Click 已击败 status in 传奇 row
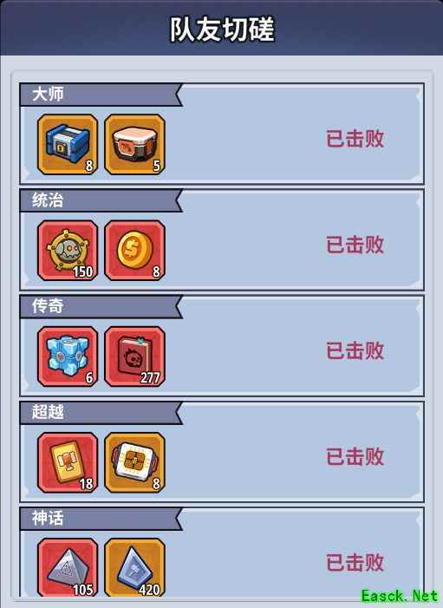This screenshot has height=608, width=443. [355, 351]
